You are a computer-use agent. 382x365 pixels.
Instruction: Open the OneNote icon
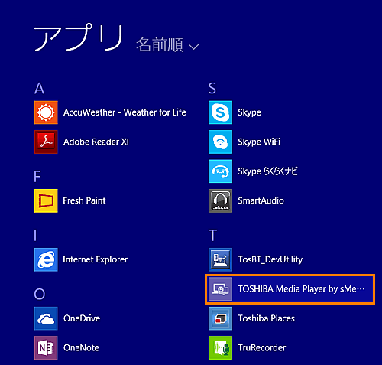point(46,348)
